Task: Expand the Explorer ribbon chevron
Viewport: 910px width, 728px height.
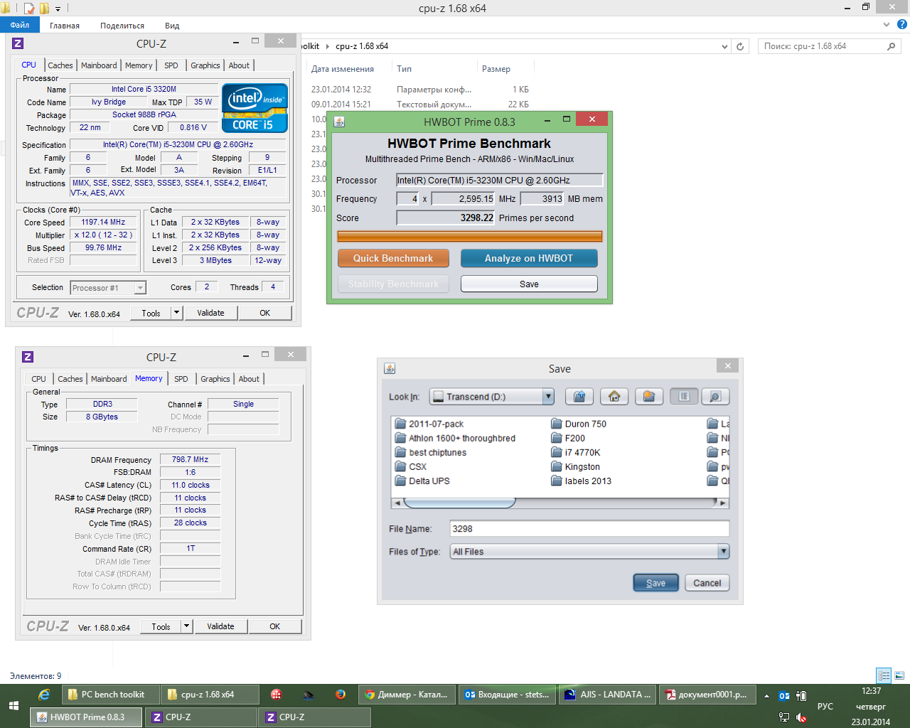Action: (x=886, y=24)
